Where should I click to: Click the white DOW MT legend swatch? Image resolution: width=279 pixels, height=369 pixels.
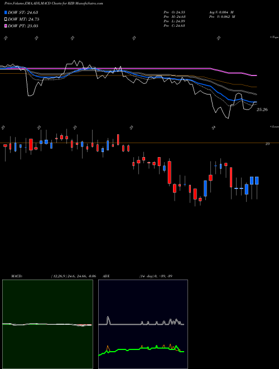pyautogui.click(x=6, y=20)
